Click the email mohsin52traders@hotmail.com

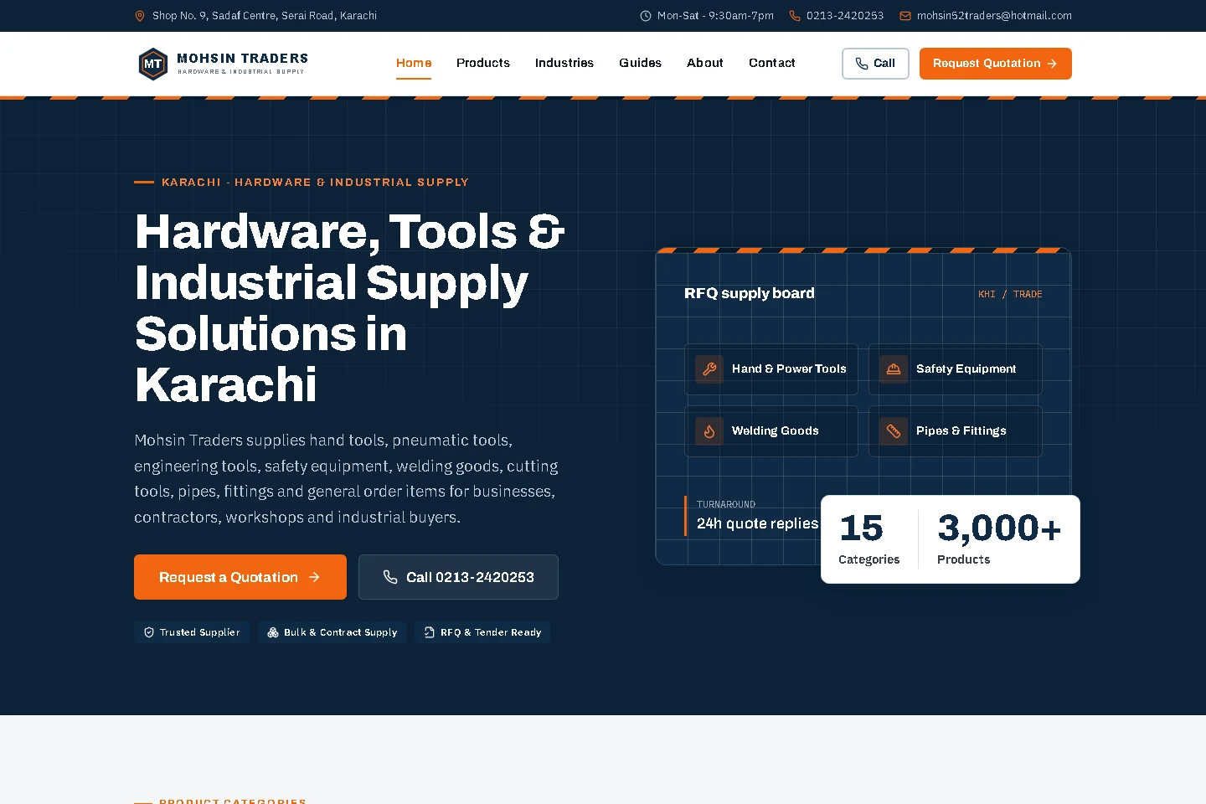point(994,16)
